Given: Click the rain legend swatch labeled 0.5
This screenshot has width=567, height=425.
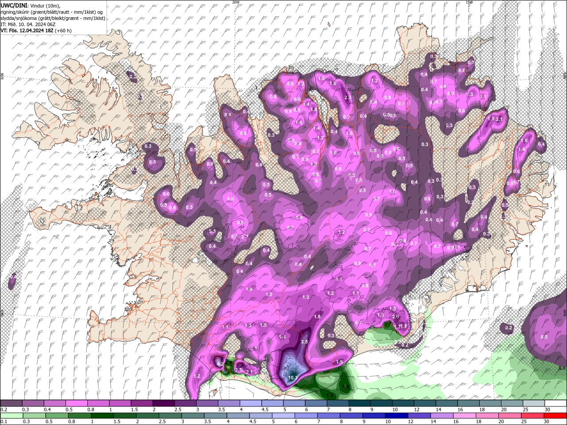Looking at the screenshot, I should (x=57, y=416).
